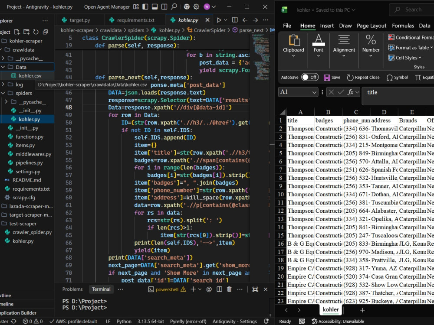The height and width of the screenshot is (325, 434).
Task: Toggle the Excel AutoSave switch
Action: coord(310,78)
